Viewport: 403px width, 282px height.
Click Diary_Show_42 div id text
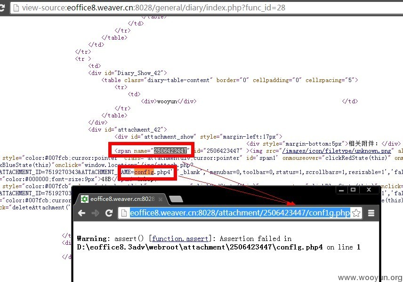pos(139,73)
